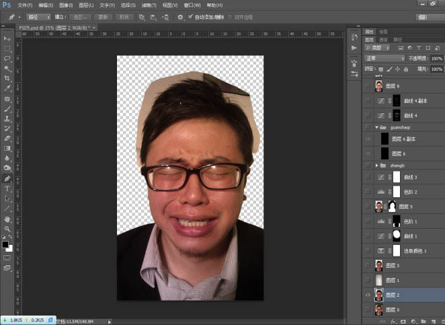The height and width of the screenshot is (325, 445).
Task: Open the blend mode dropdown 正常
Action: pyautogui.click(x=385, y=59)
